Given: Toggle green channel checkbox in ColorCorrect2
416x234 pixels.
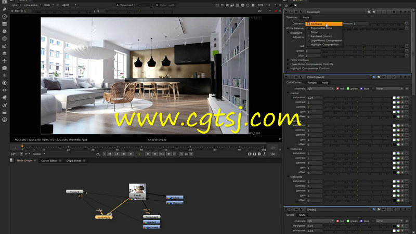Looking at the screenshot, I should tap(348, 88).
